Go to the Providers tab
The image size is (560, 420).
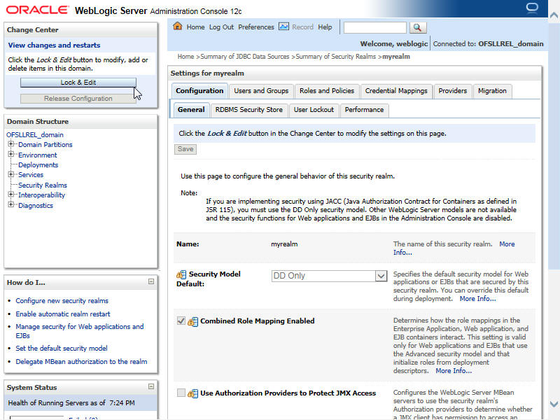pyautogui.click(x=452, y=91)
